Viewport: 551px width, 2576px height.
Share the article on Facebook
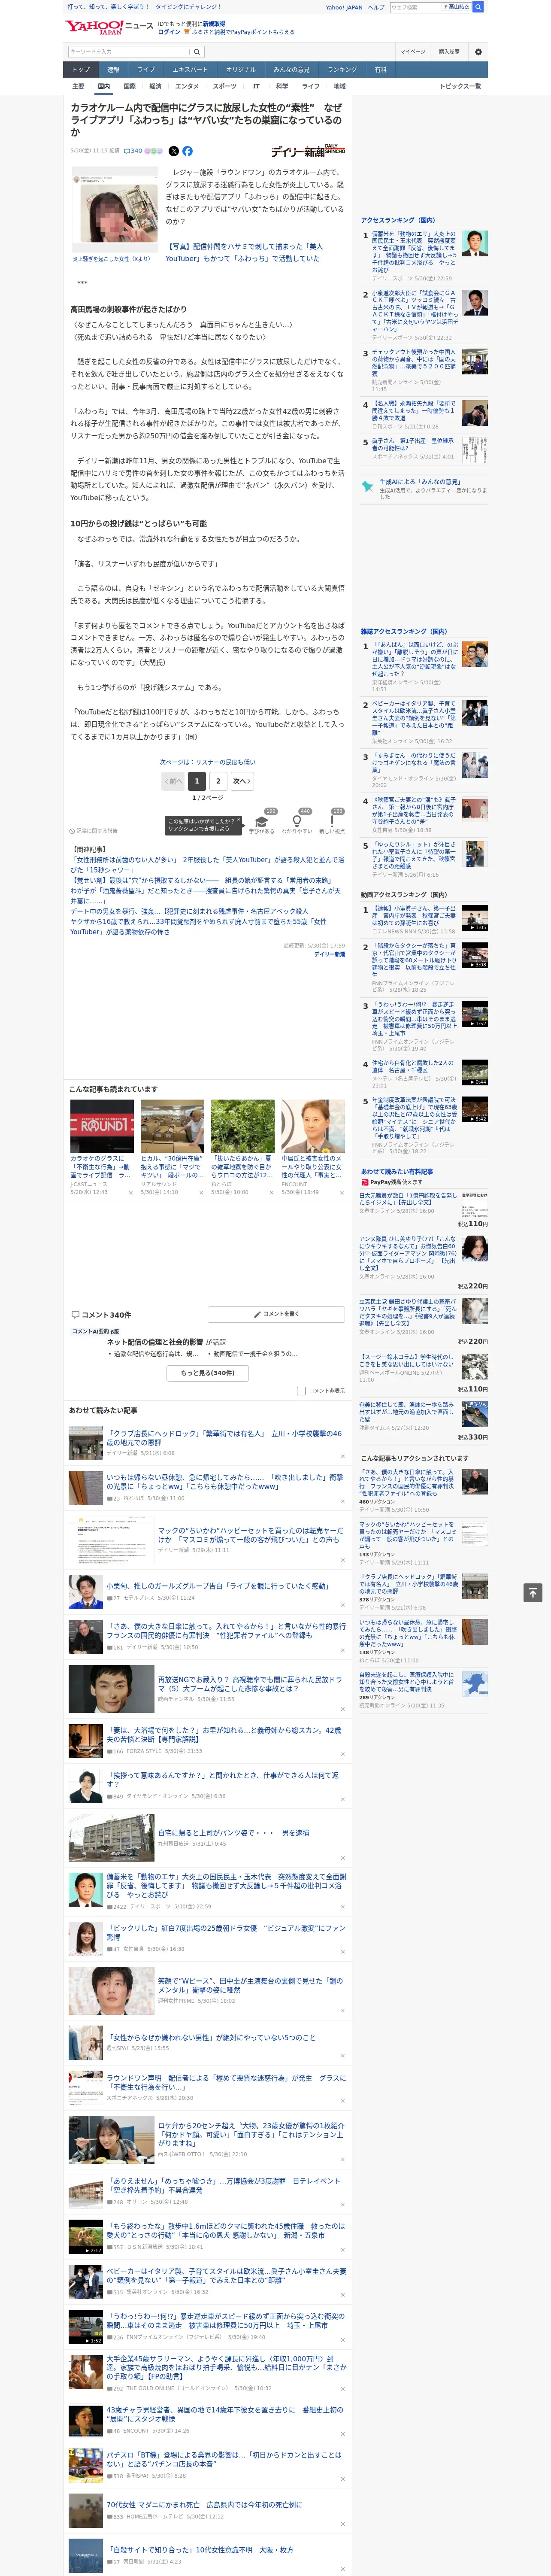tap(187, 151)
